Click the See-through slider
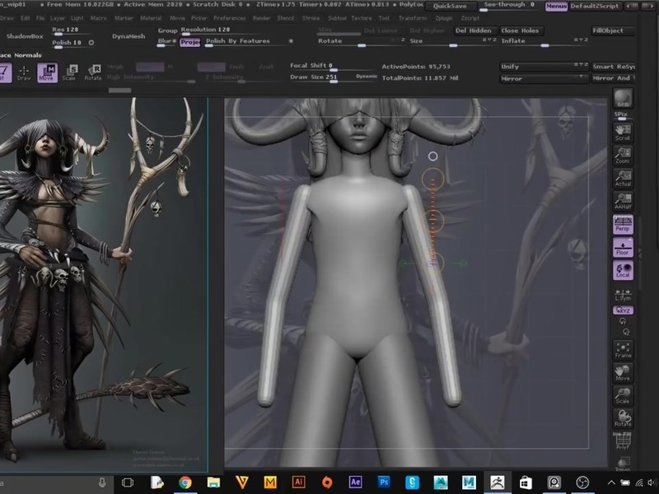The image size is (659, 494). pos(510,6)
